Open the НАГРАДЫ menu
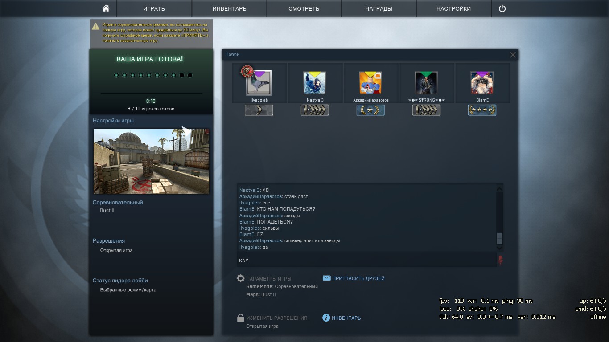The width and height of the screenshot is (609, 342). [379, 8]
